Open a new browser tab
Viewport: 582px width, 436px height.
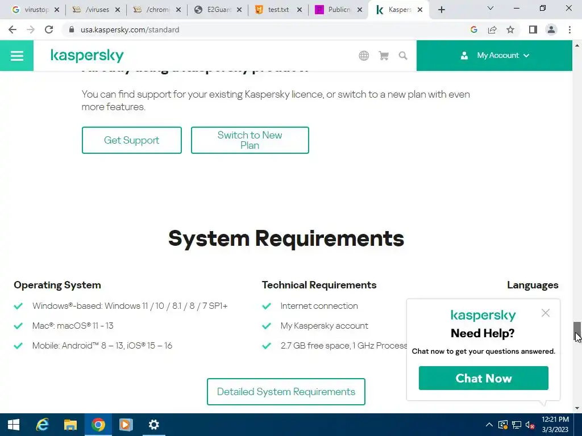pyautogui.click(x=441, y=10)
